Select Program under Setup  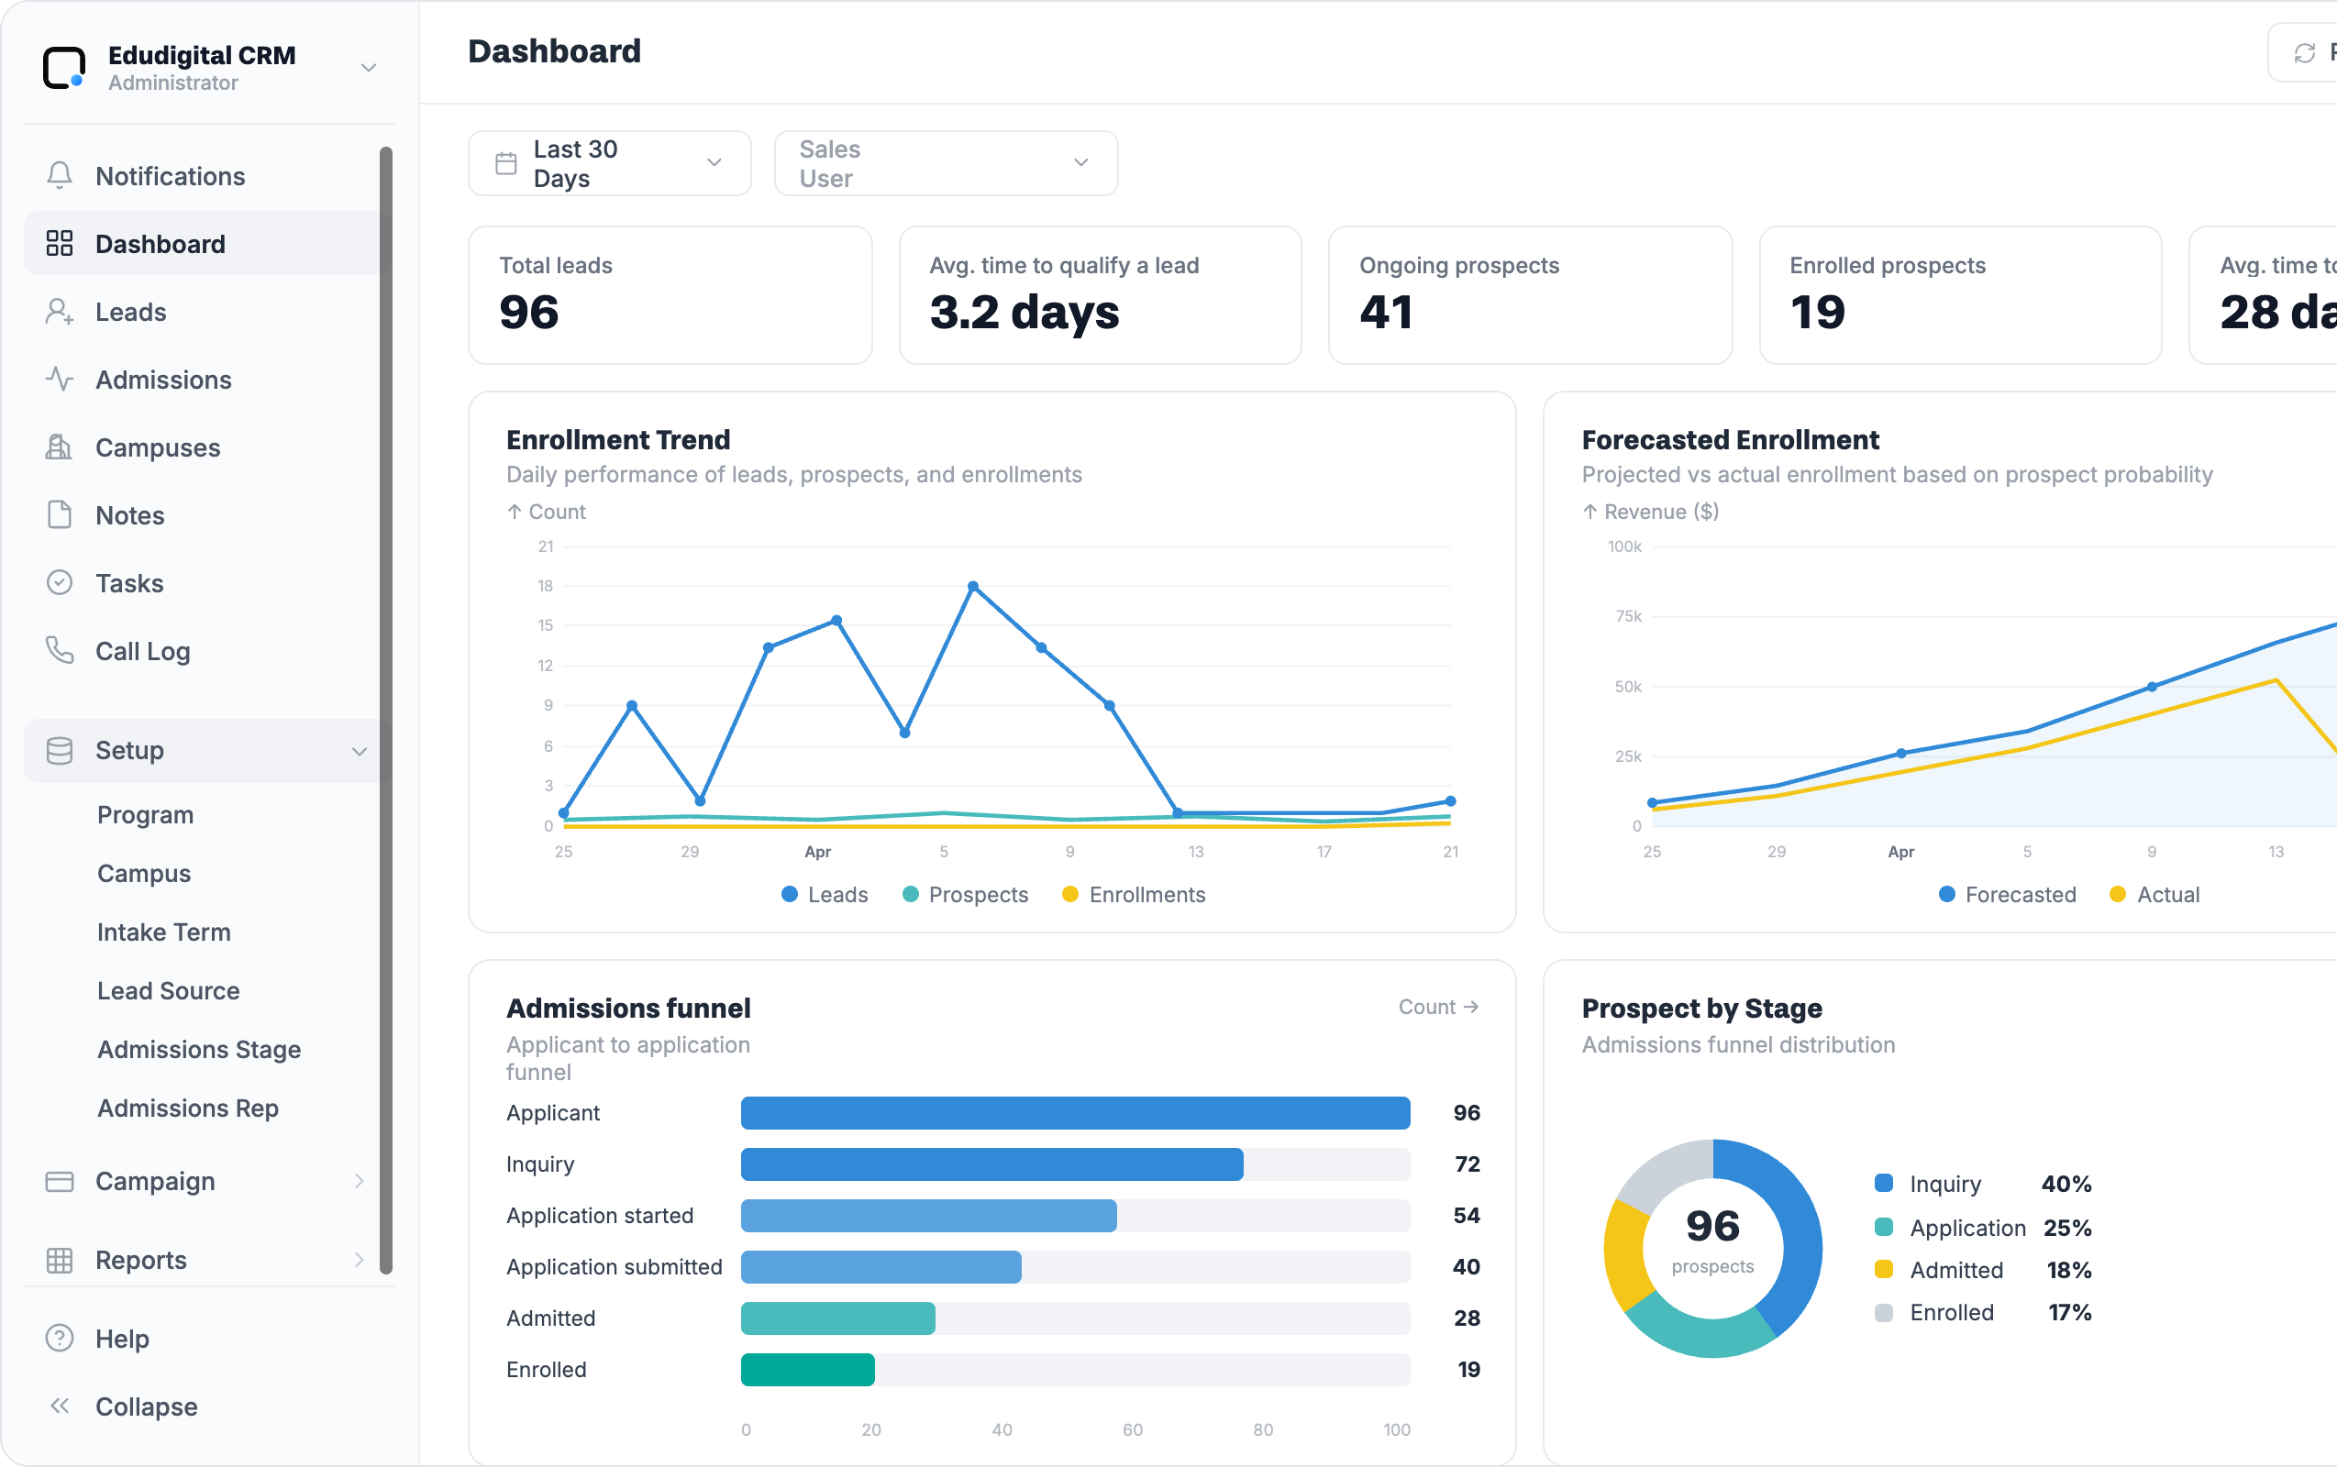146,815
